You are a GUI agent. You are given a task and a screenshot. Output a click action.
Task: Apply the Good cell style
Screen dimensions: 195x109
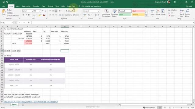point(125,15)
